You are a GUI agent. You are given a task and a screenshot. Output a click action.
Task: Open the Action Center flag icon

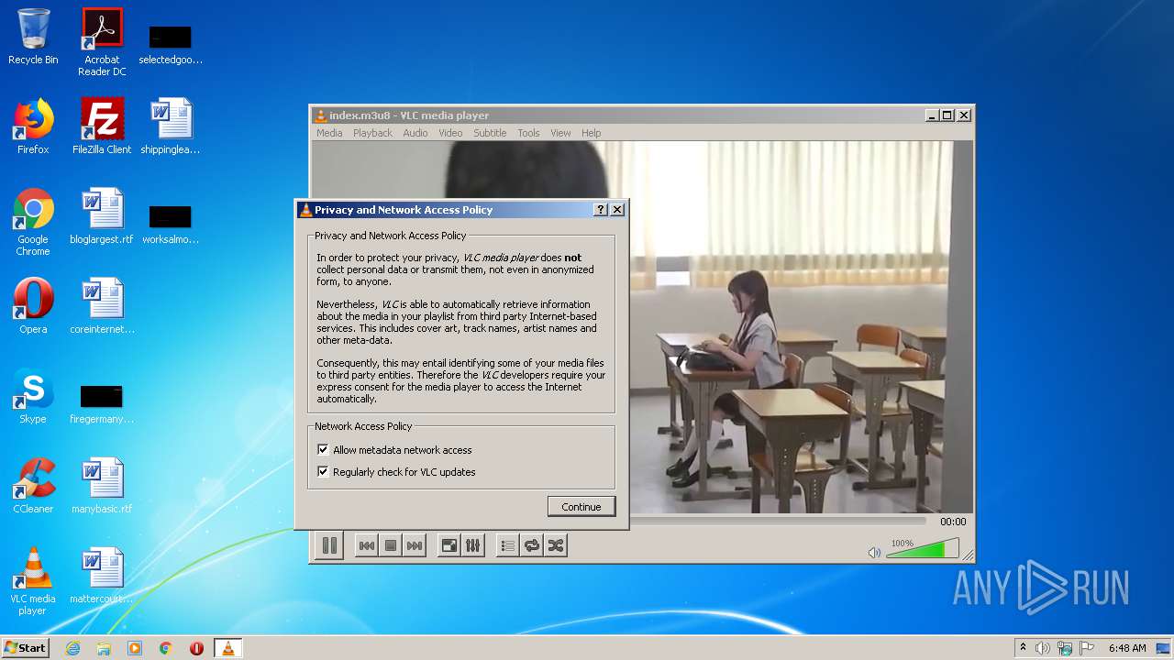pyautogui.click(x=1087, y=648)
